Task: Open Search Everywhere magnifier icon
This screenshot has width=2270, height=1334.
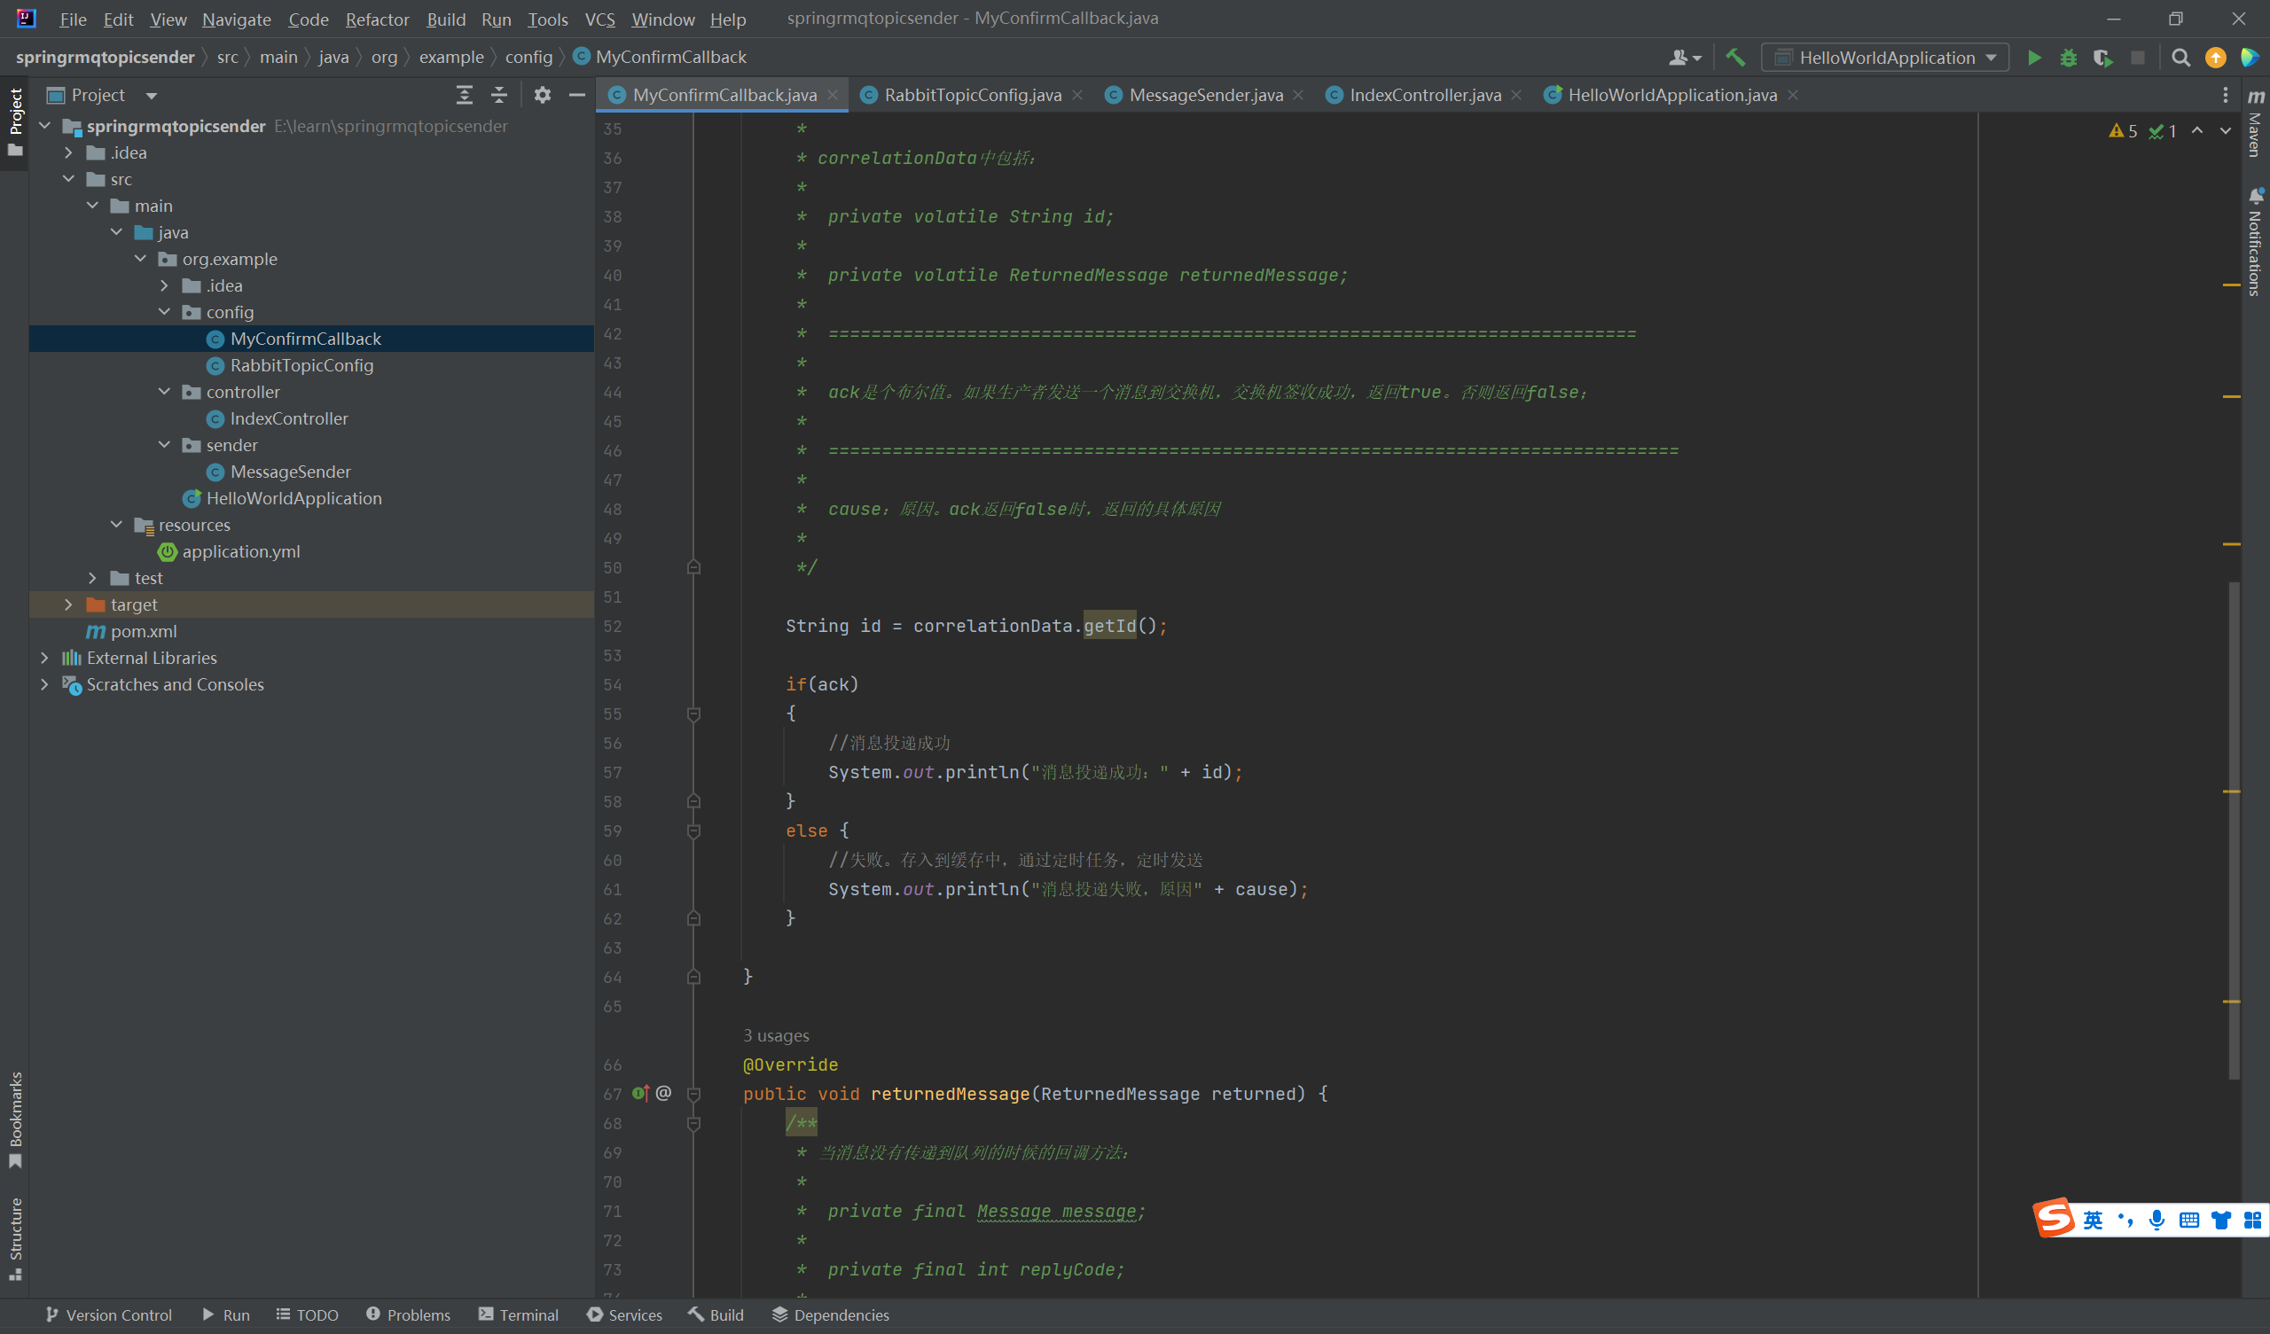Action: [2180, 58]
